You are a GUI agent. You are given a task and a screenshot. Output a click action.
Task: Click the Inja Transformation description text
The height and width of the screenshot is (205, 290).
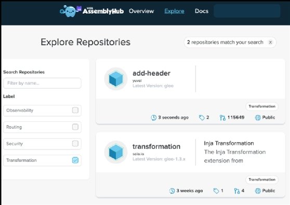point(235,156)
